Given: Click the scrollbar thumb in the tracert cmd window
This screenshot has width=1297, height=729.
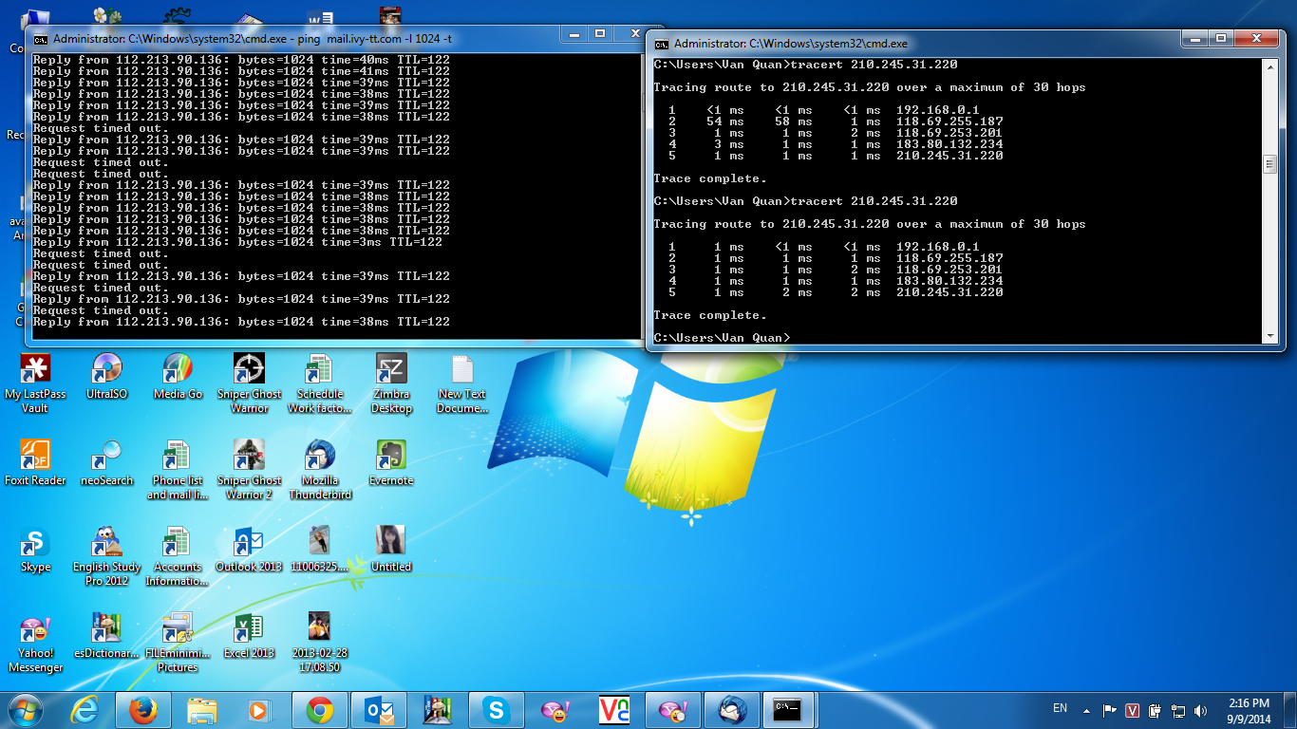Looking at the screenshot, I should [x=1270, y=164].
